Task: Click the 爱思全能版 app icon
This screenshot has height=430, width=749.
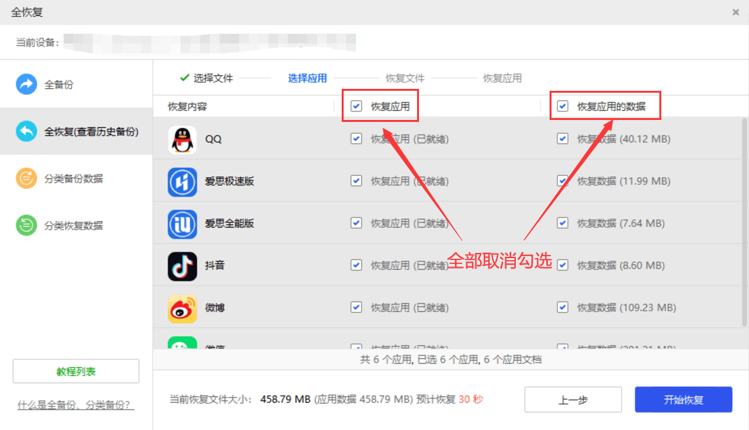Action: pos(183,224)
